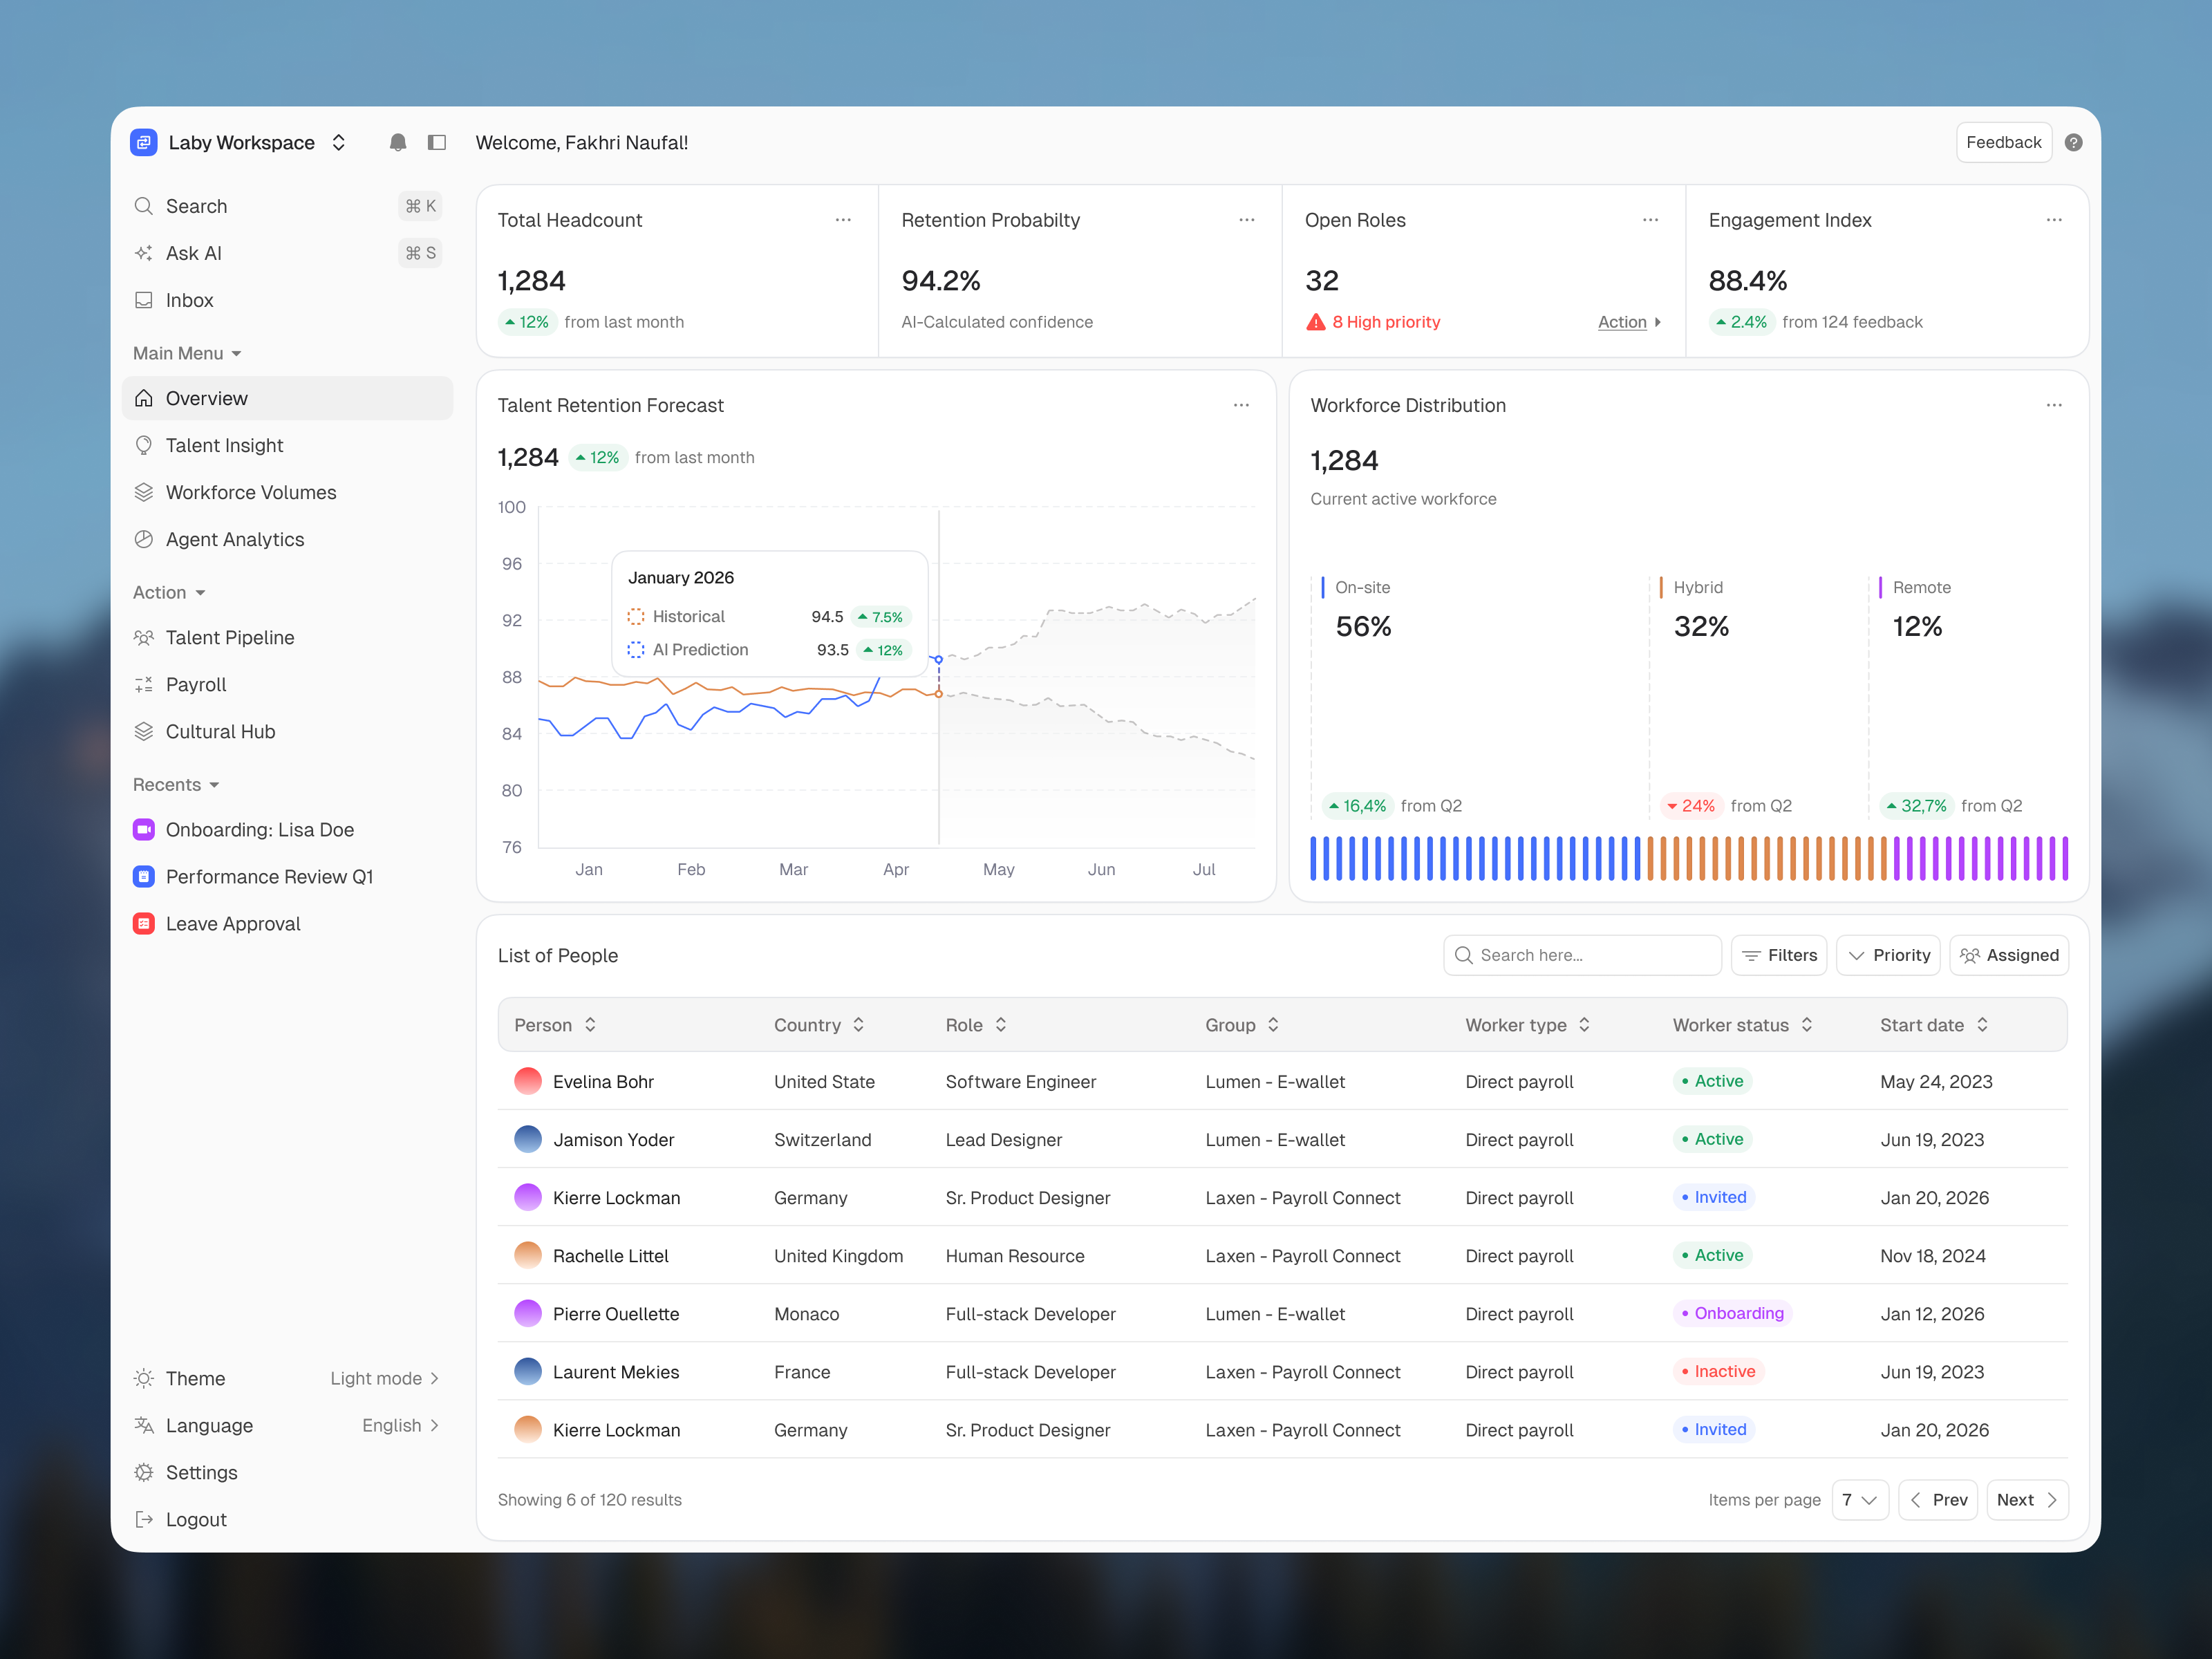This screenshot has height=1659, width=2212.
Task: Collapse the Main Menu section
Action: (187, 353)
